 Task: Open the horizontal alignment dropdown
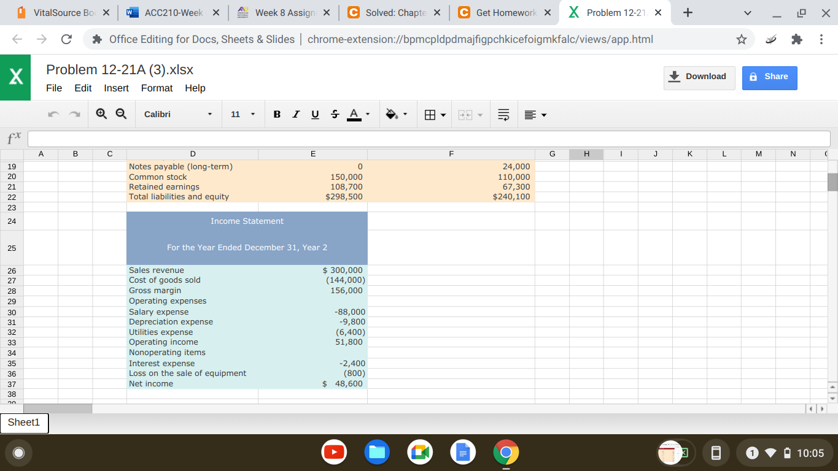click(x=533, y=114)
